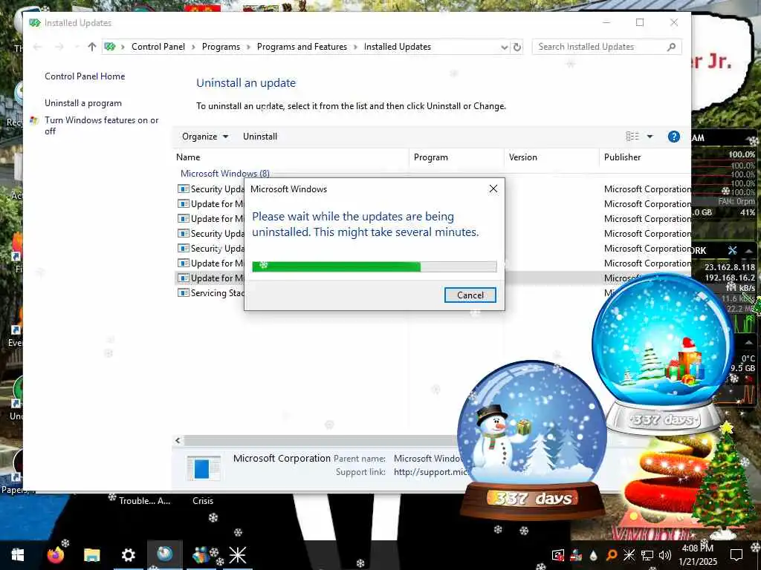Click the Forward navigation arrow
Screen dimensions: 761x570
tap(59, 47)
